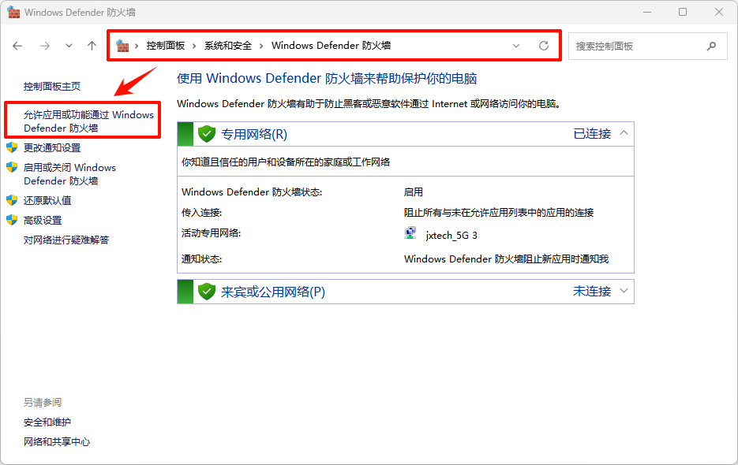Click the search magnifier icon

pos(711,46)
